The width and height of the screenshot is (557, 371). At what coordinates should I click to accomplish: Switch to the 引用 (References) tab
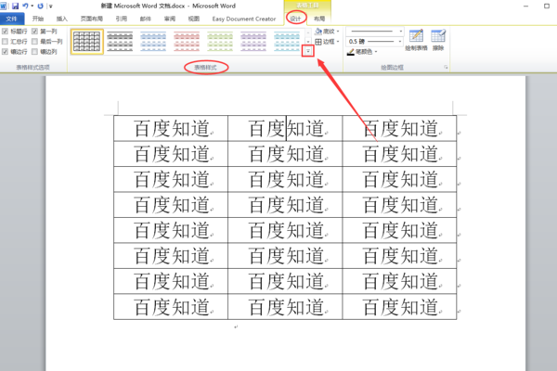click(x=121, y=19)
